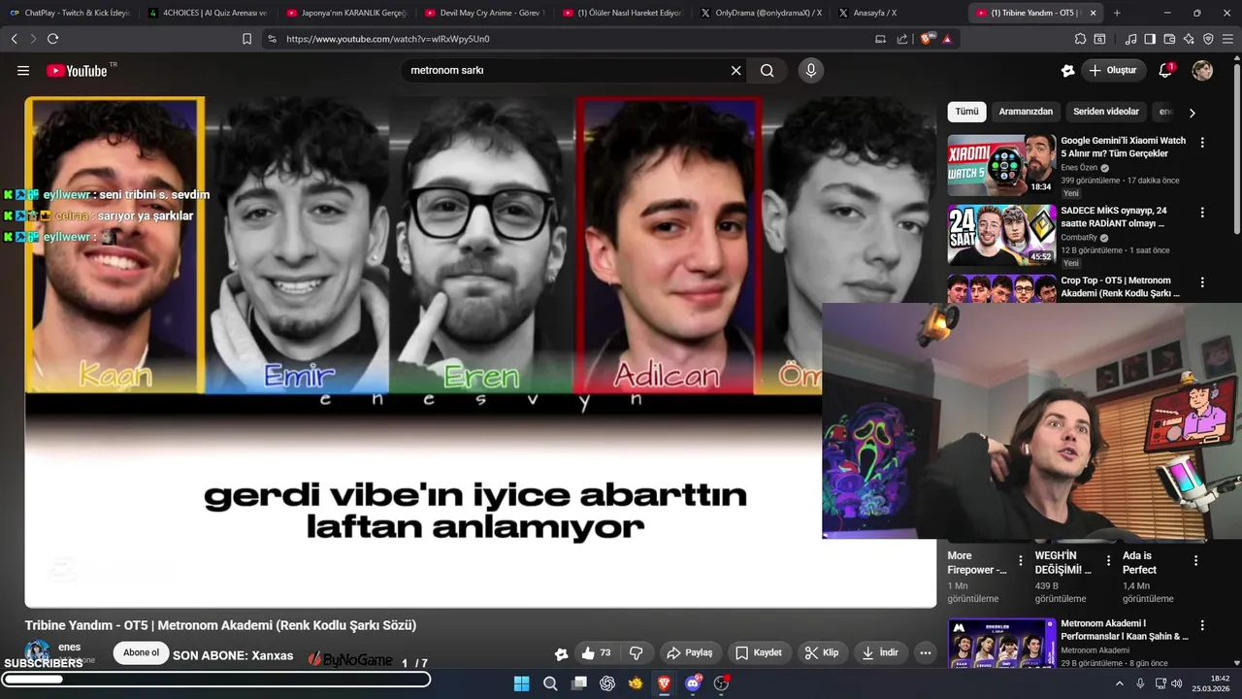Open options for the Ada is Perfect video
This screenshot has width=1242, height=699.
click(x=1195, y=560)
